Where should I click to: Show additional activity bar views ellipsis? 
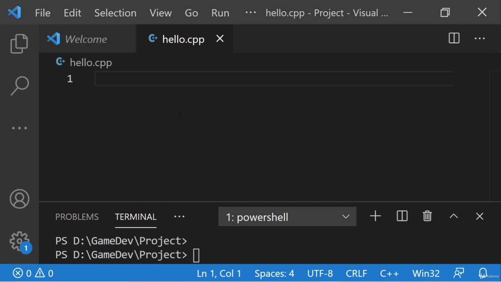pyautogui.click(x=19, y=128)
